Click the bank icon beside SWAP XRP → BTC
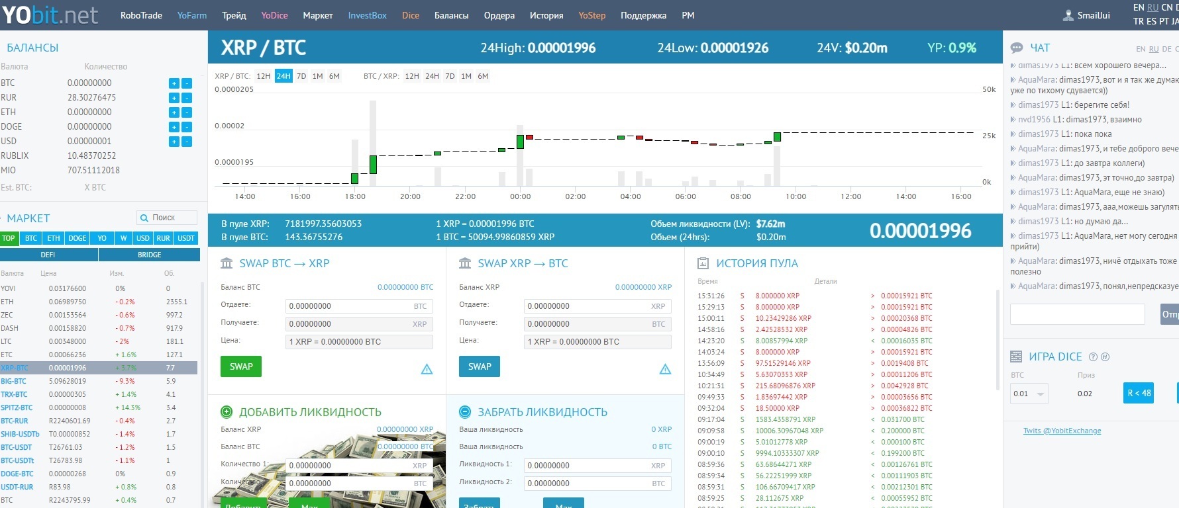The width and height of the screenshot is (1179, 508). pyautogui.click(x=465, y=263)
